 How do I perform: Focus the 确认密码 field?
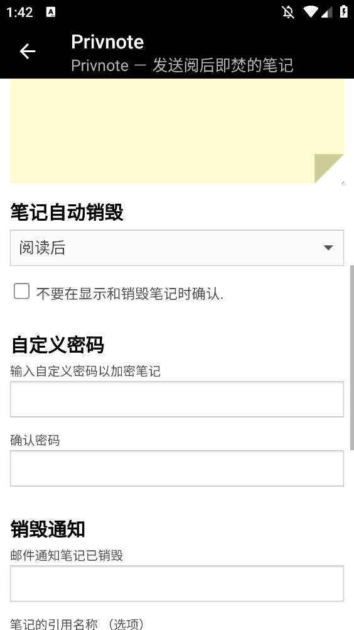pyautogui.click(x=177, y=468)
